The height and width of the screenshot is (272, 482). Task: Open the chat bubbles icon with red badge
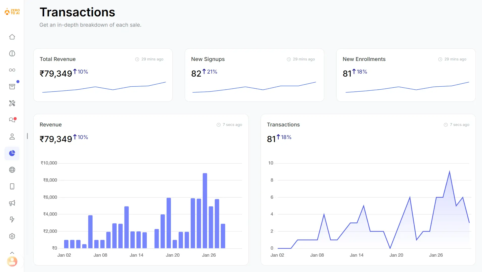[12, 120]
